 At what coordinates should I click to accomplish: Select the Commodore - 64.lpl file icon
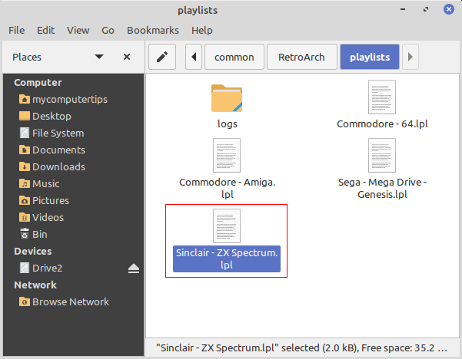coord(381,98)
